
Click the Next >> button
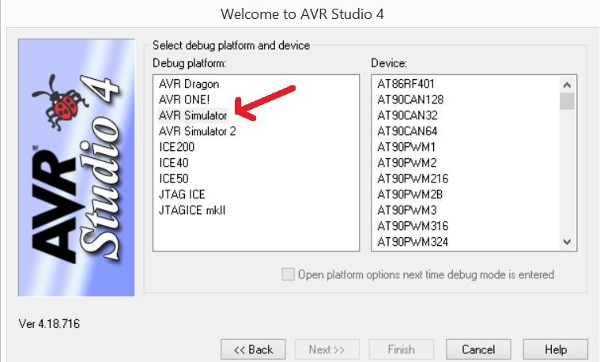tap(326, 349)
